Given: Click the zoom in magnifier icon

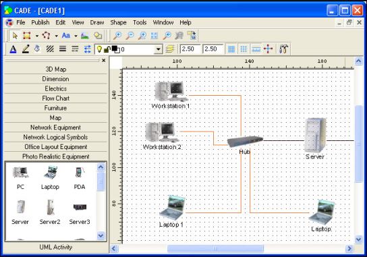Looking at the screenshot, I should click(117, 36).
